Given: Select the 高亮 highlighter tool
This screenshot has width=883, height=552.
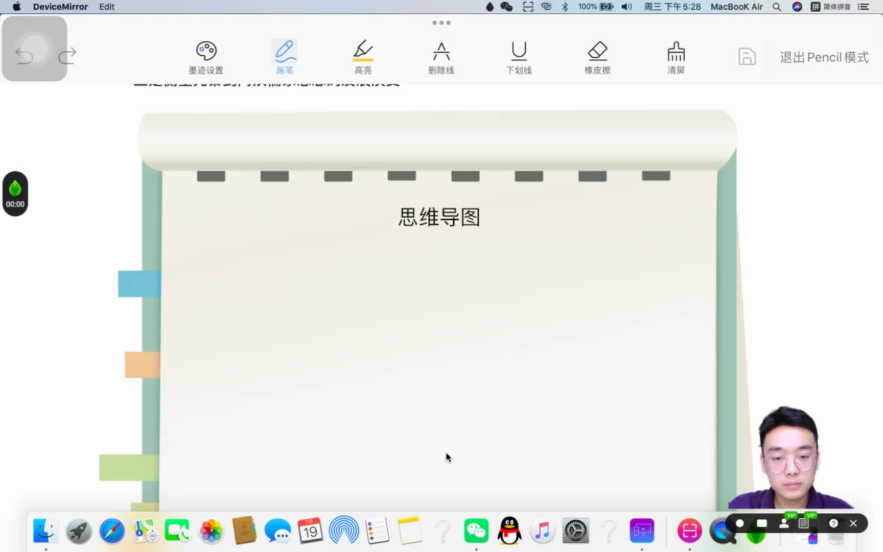Looking at the screenshot, I should (x=363, y=57).
